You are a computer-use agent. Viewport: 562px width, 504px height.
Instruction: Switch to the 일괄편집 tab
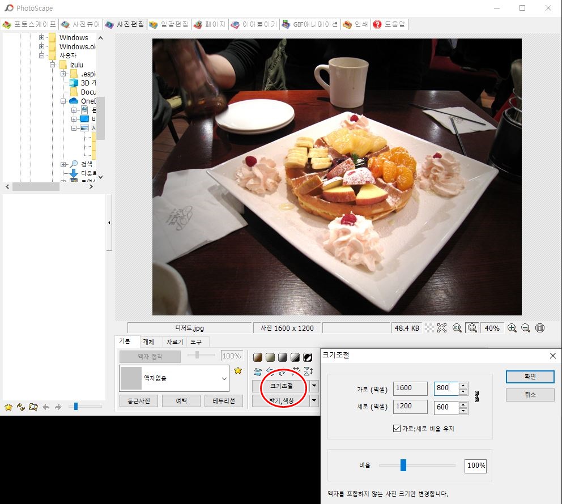tap(168, 24)
